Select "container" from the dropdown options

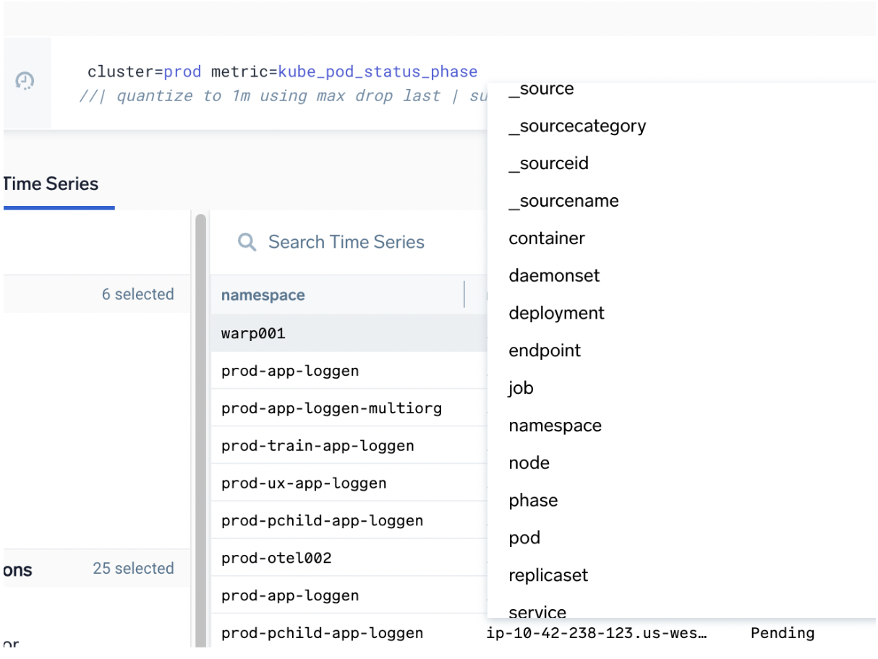pyautogui.click(x=546, y=238)
